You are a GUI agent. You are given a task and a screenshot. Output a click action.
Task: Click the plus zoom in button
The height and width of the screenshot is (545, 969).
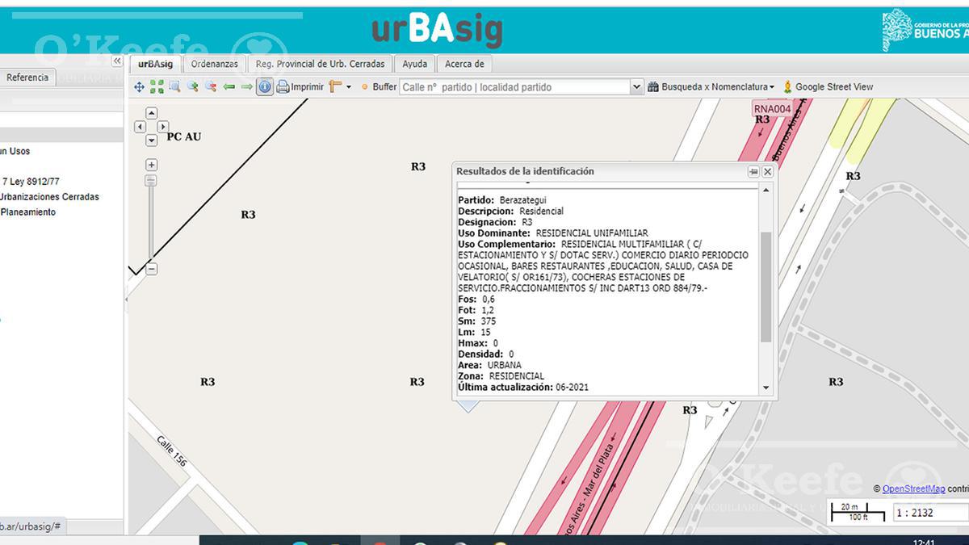(x=151, y=165)
